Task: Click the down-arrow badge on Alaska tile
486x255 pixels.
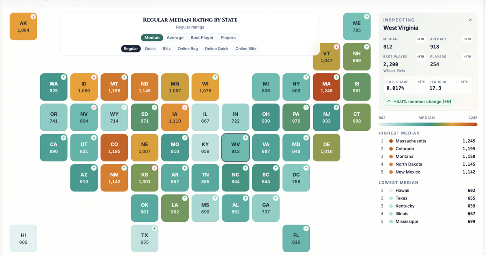Action: (33, 17)
